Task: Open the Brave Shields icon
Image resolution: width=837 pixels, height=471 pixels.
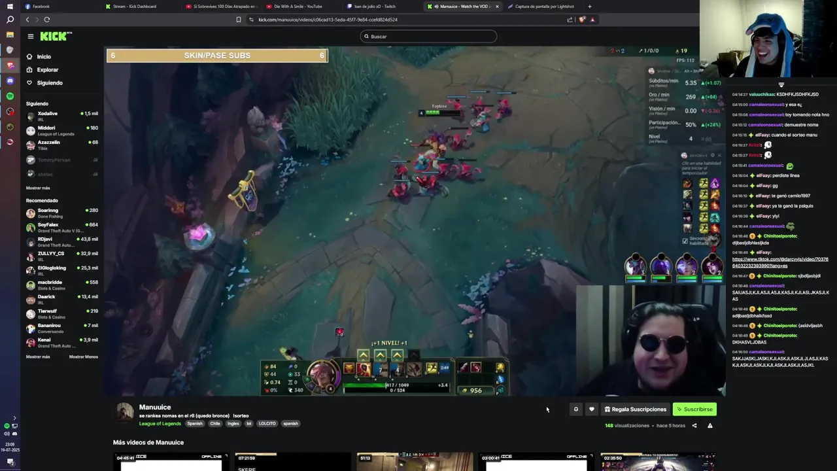Action: [582, 20]
